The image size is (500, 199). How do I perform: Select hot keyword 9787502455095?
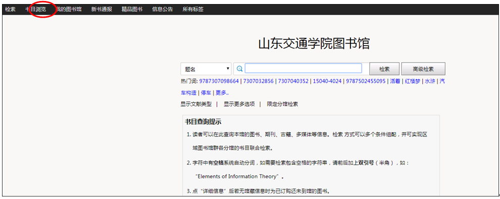click(366, 81)
